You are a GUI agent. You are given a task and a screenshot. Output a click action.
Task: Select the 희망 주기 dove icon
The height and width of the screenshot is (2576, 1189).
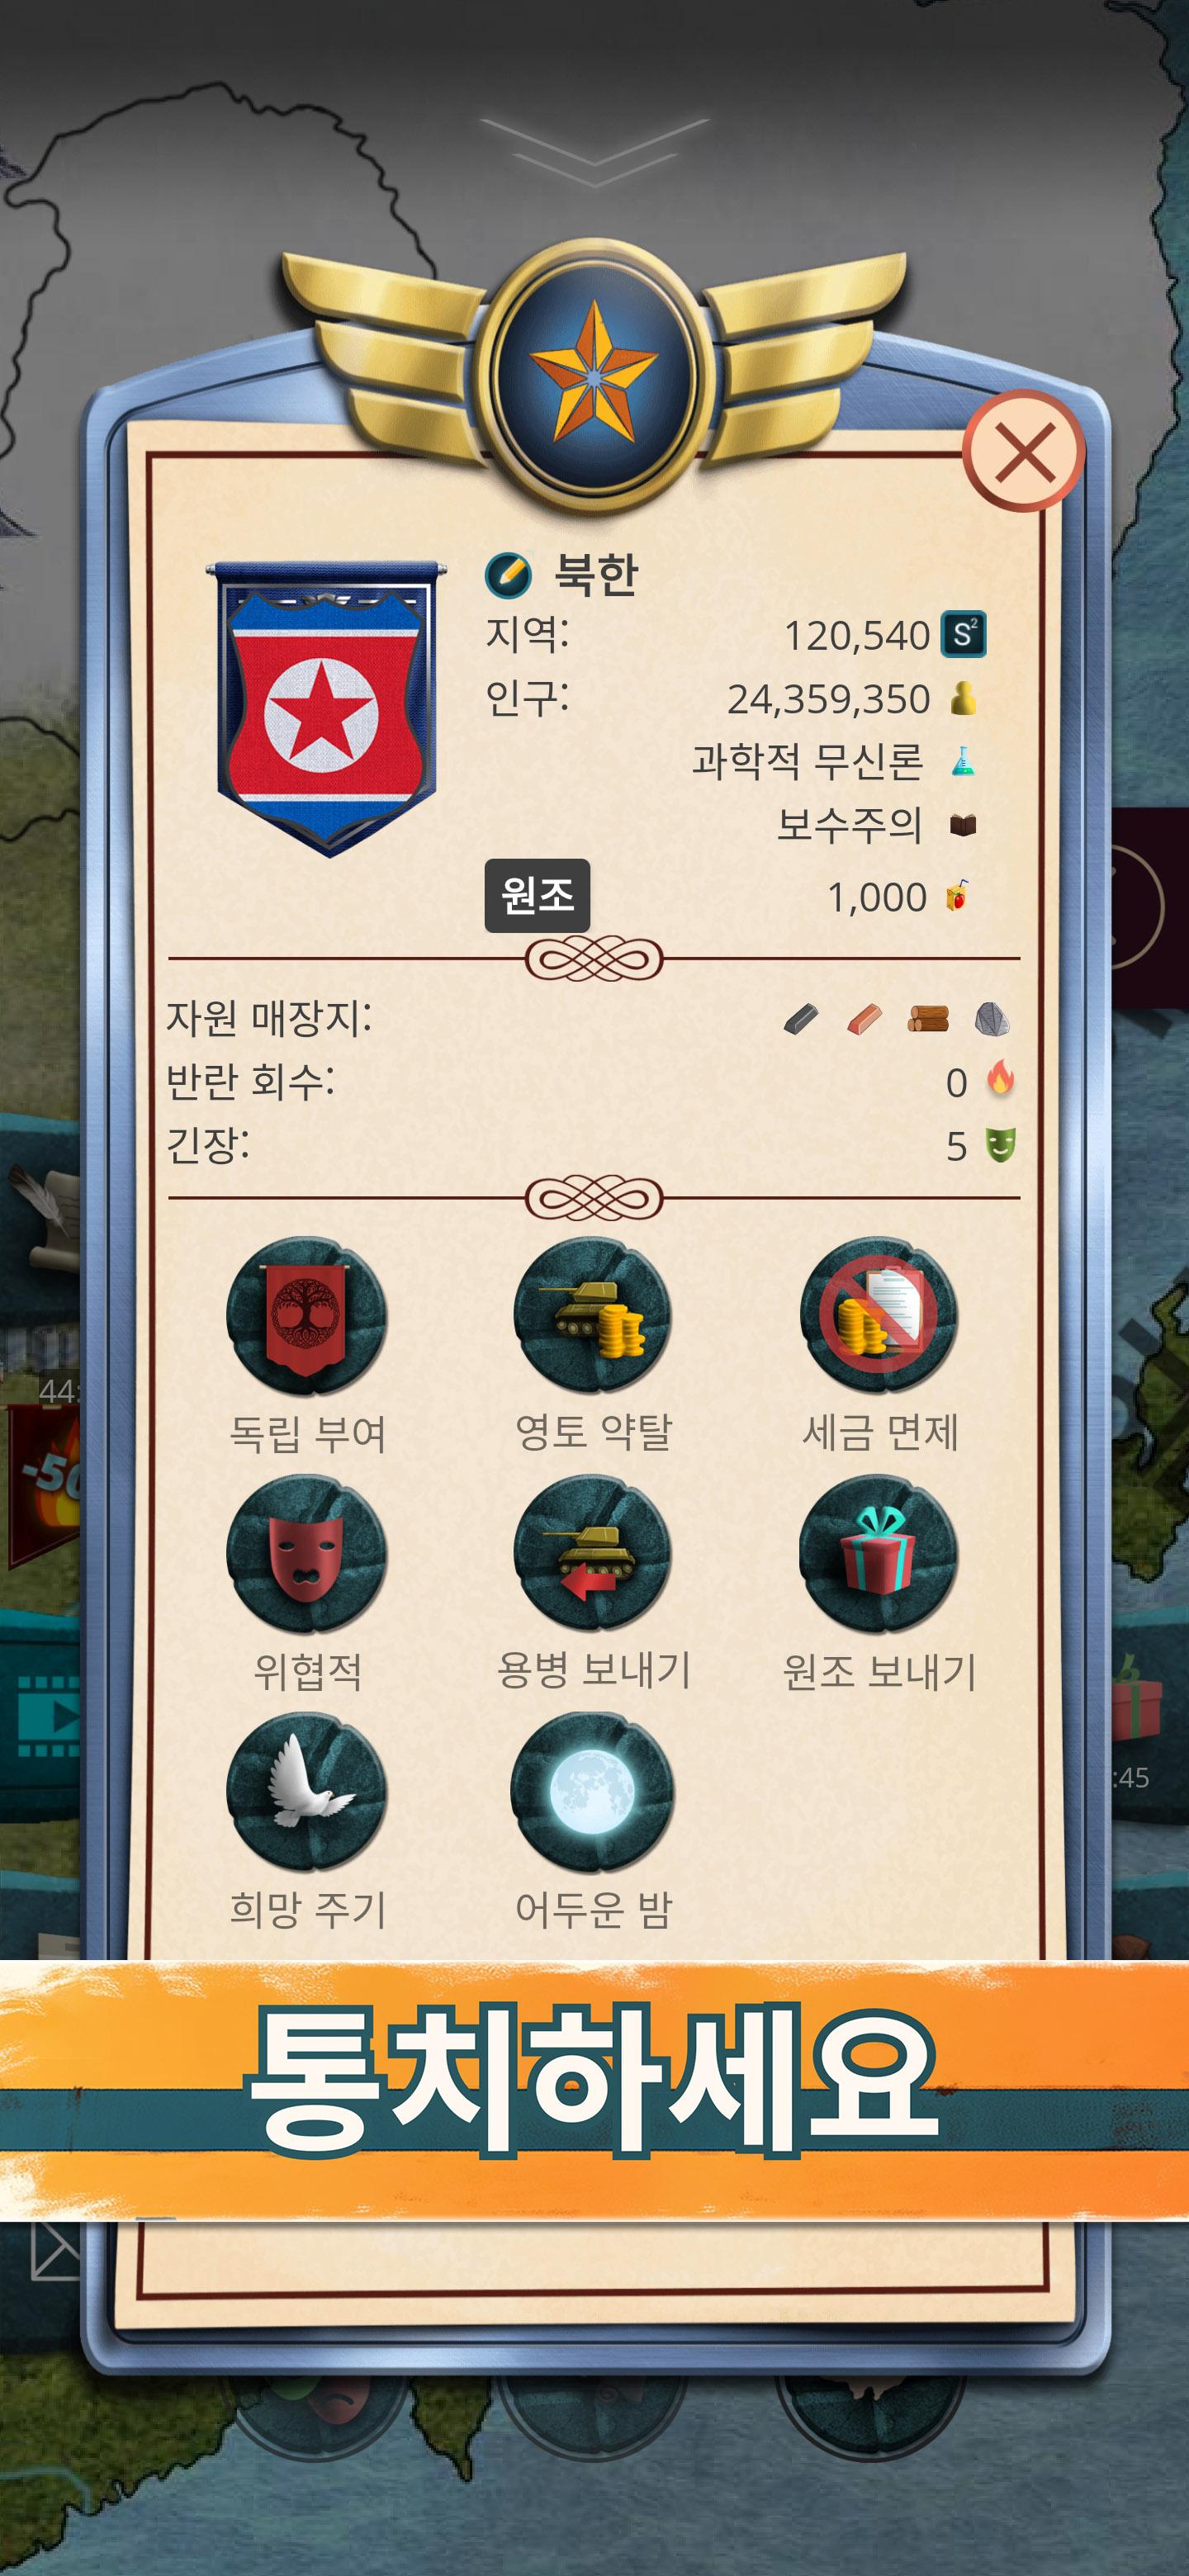[x=306, y=1792]
